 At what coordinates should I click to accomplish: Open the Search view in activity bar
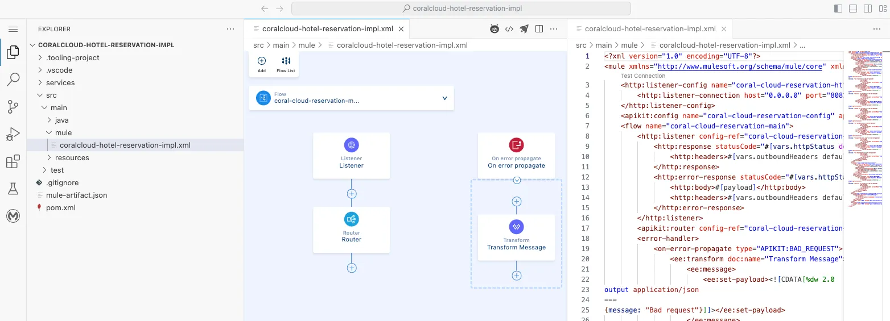pyautogui.click(x=13, y=80)
